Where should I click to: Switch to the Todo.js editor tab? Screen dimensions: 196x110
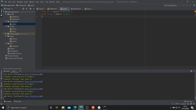point(41,9)
